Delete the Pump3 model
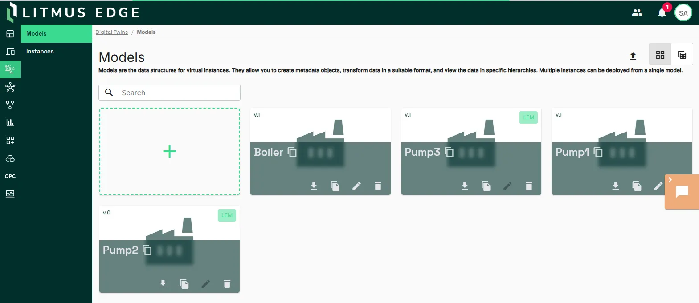The width and height of the screenshot is (699, 303). click(529, 186)
